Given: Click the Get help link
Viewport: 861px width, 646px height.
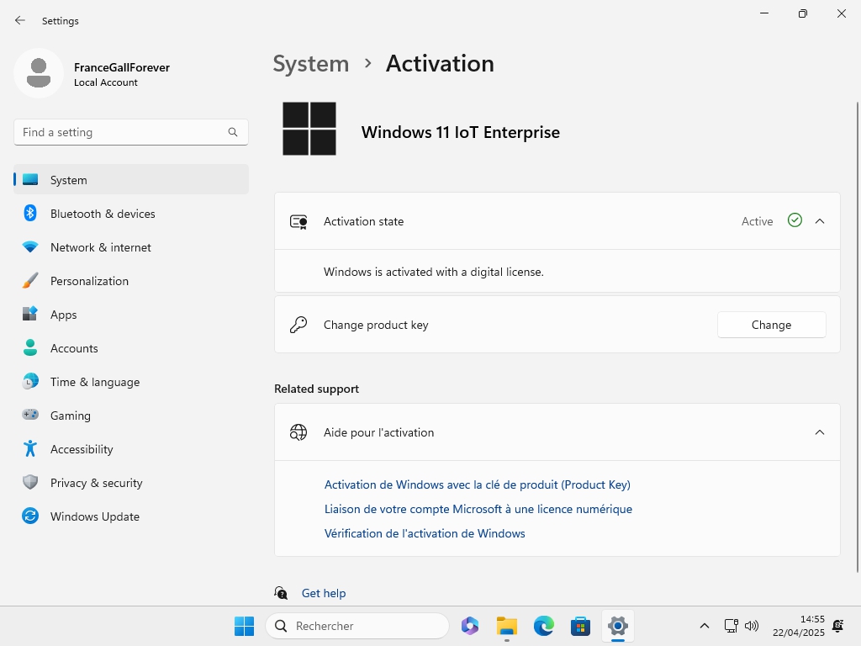Looking at the screenshot, I should (x=324, y=593).
